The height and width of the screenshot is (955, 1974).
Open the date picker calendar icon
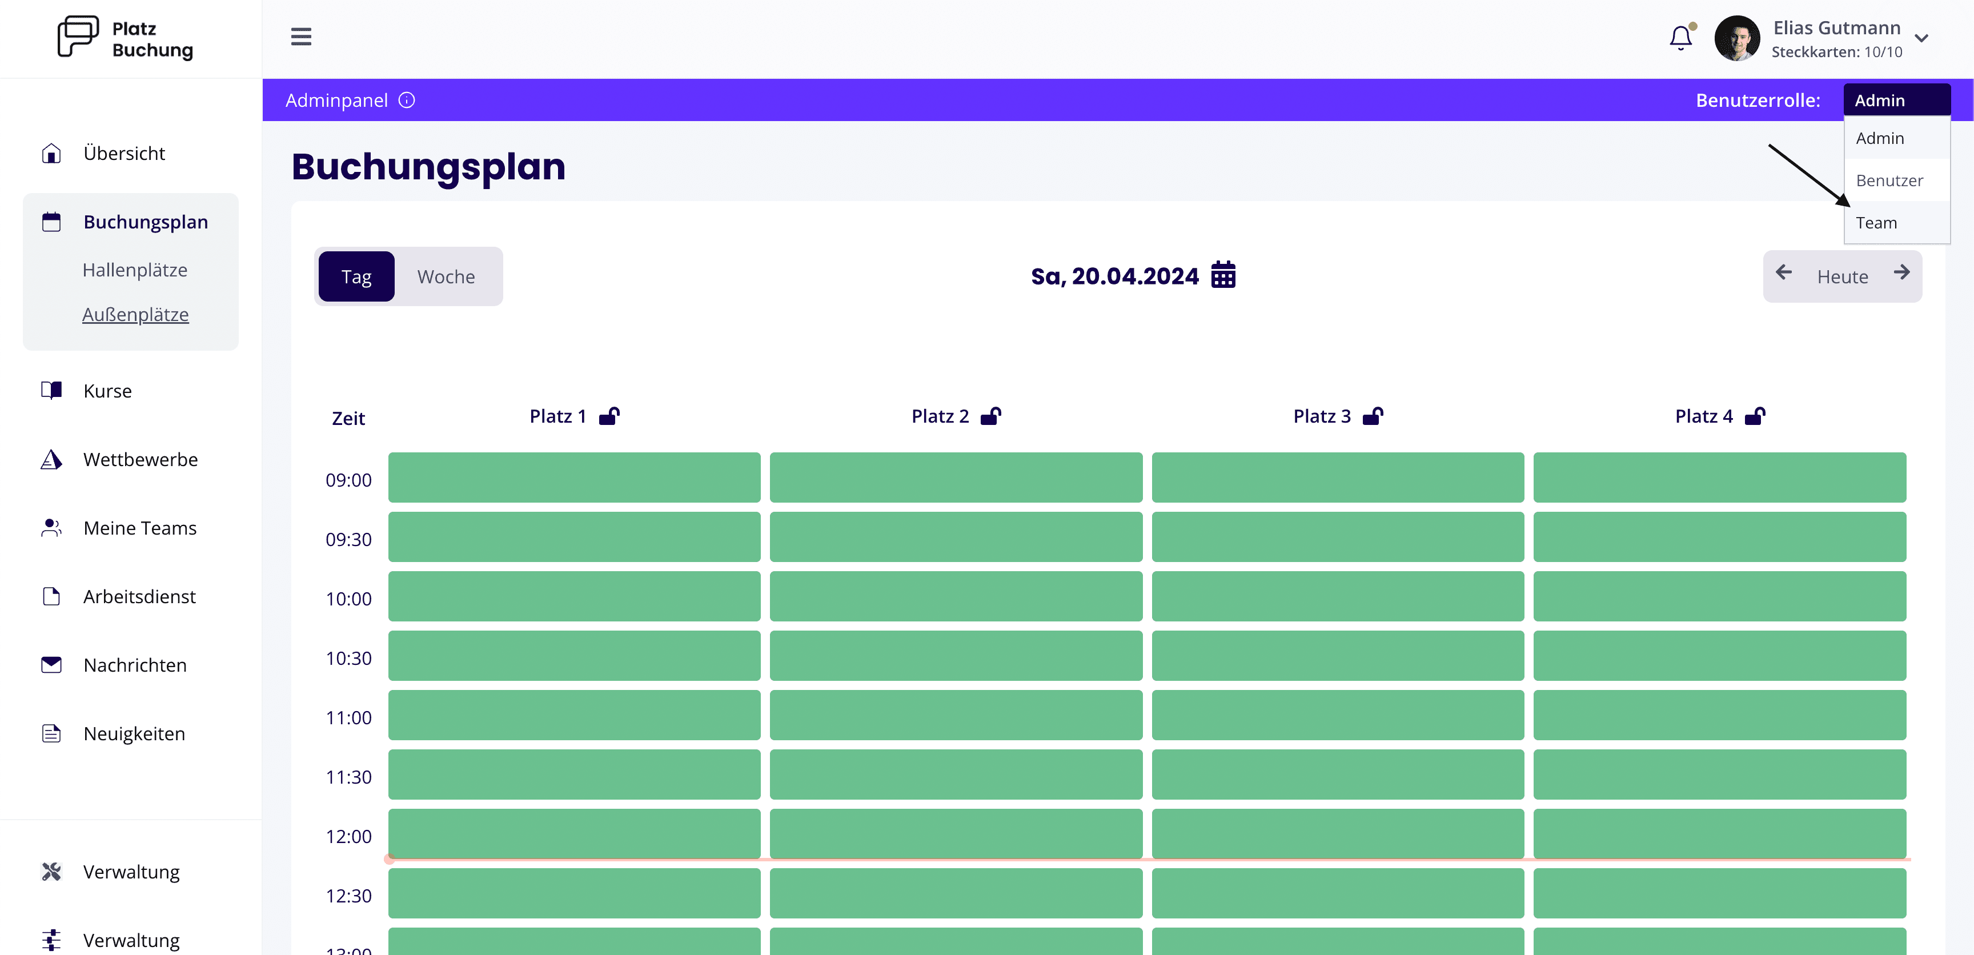click(x=1223, y=274)
